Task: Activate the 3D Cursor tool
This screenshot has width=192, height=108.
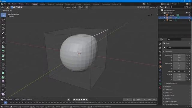Action: point(3,19)
